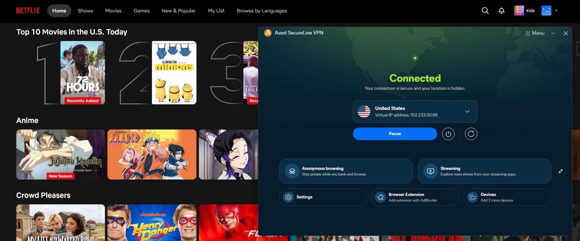The image size is (580, 241).
Task: Refresh the virtual IP address
Action: pos(471,134)
